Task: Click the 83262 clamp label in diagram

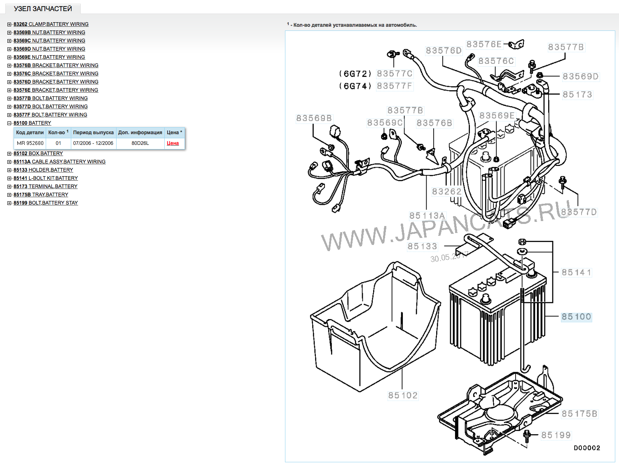Action: coord(447,191)
